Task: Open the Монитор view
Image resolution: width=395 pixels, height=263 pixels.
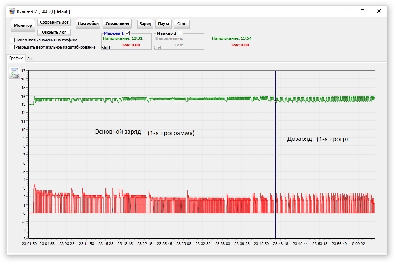Action: tap(23, 25)
